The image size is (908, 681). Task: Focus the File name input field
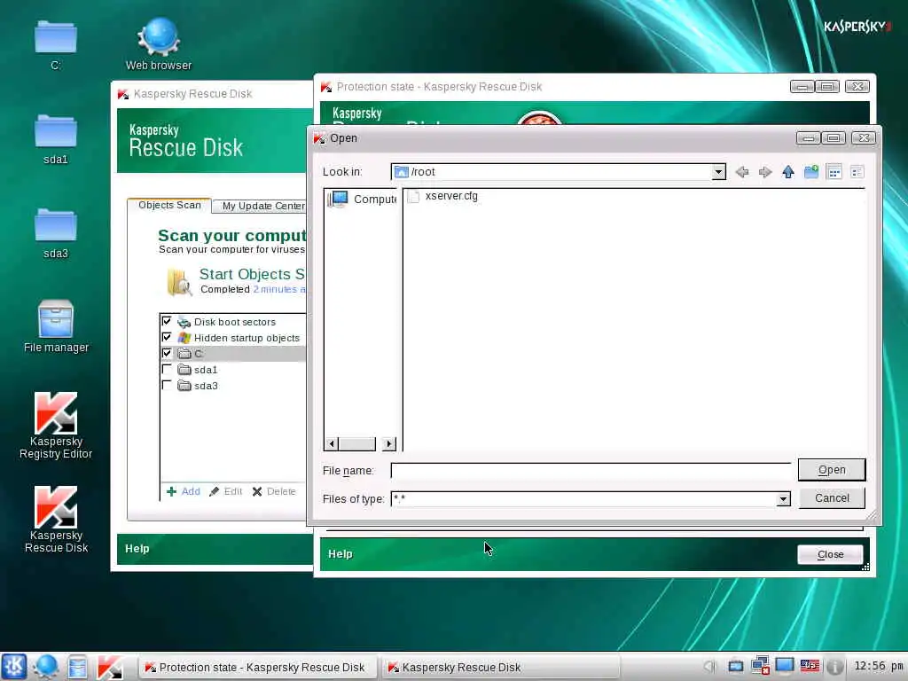click(591, 471)
